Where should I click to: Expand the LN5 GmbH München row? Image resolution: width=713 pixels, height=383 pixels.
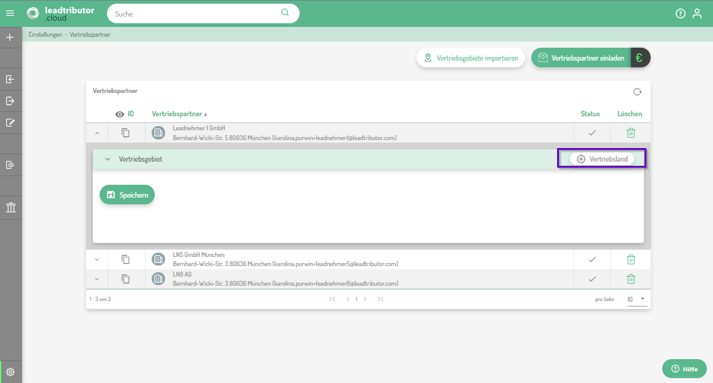click(x=97, y=259)
